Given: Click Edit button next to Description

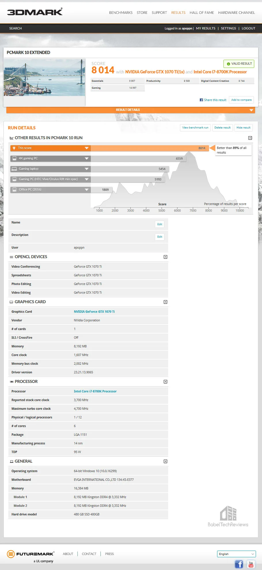Looking at the screenshot, I should click(x=160, y=237).
